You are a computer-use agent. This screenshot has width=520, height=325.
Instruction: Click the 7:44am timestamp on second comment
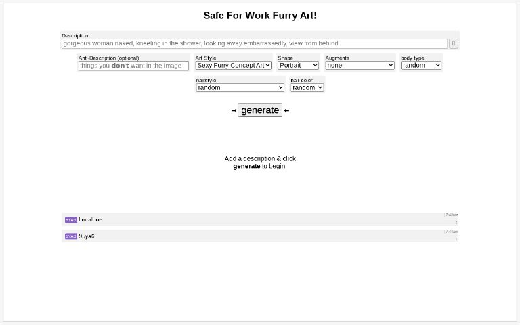click(451, 232)
